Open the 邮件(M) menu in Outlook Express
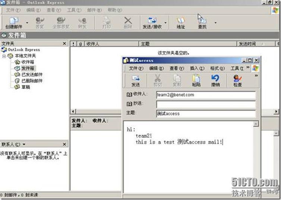The image size is (281, 200). pos(94,10)
